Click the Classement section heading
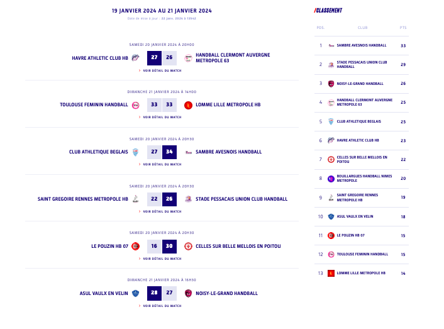This screenshot has width=444, height=329. click(x=329, y=10)
